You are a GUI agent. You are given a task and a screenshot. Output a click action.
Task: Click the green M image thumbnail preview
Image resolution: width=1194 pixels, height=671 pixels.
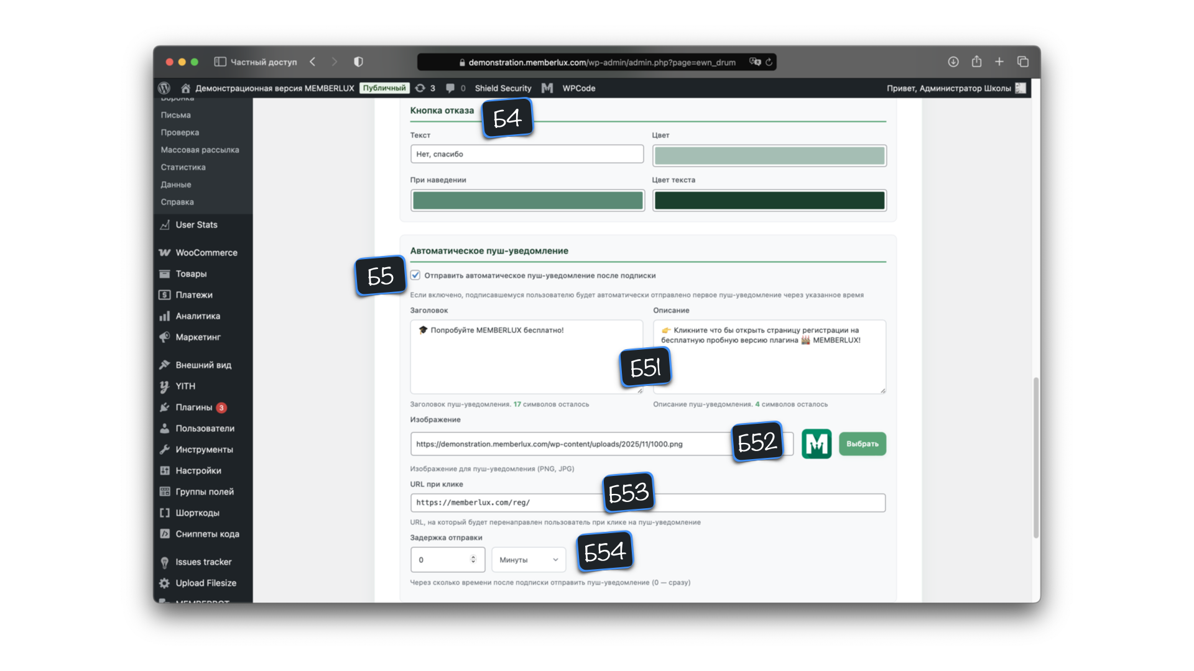[x=816, y=444]
